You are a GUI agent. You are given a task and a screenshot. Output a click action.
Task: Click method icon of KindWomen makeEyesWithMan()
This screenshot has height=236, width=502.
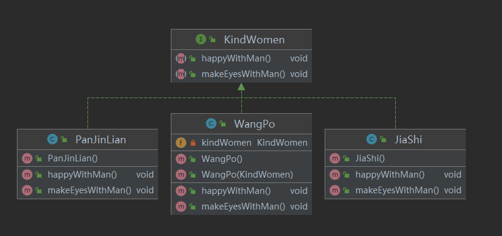181,74
